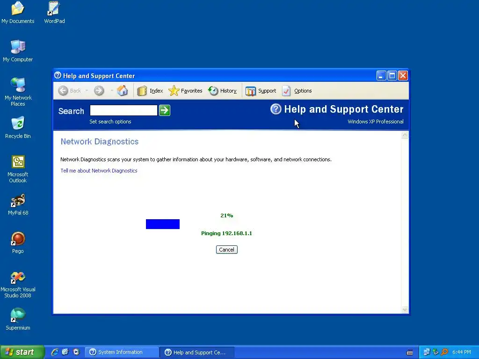Open the Start menu

[22, 352]
